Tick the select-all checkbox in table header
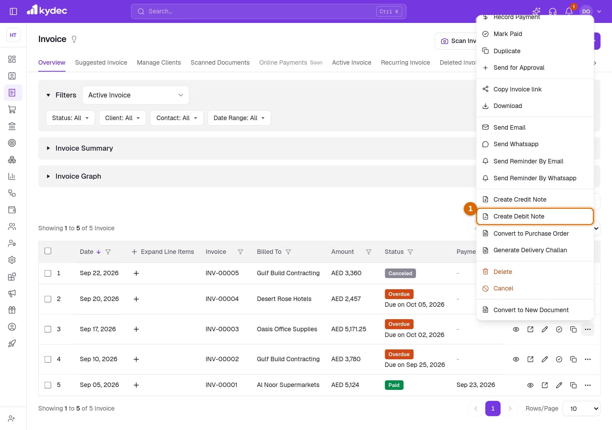The image size is (612, 430). point(48,251)
